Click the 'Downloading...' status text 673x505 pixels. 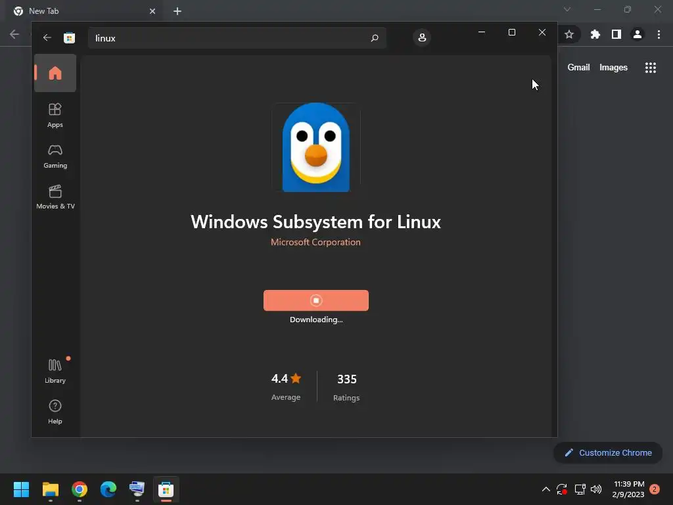coord(316,320)
